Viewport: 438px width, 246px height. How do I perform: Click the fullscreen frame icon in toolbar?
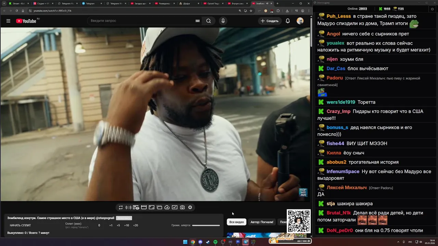tap(152, 207)
